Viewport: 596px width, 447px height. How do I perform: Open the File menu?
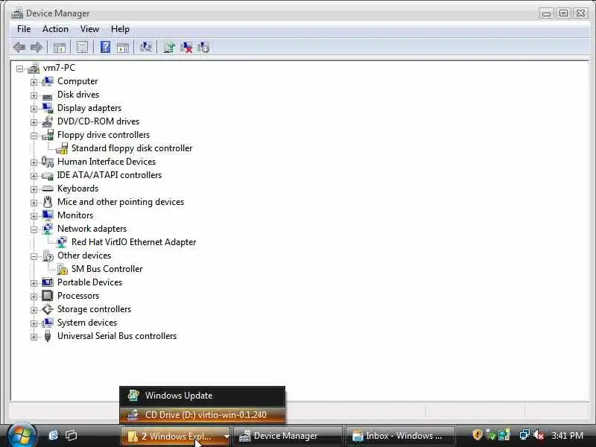24,29
